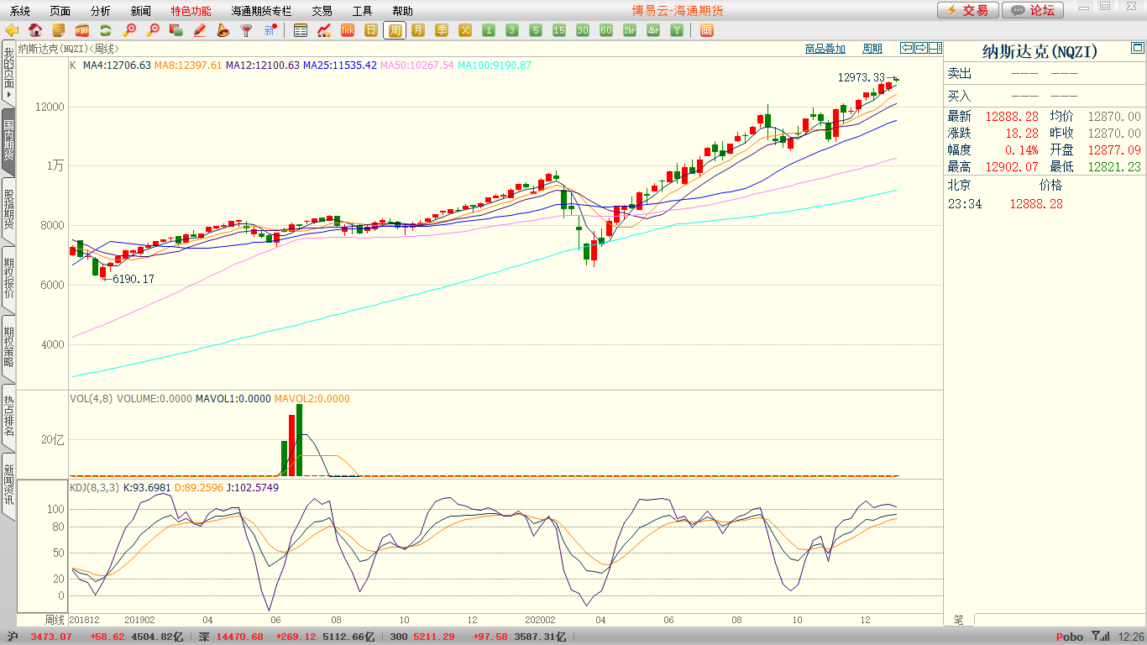
Task: Select the 1-minute period button
Action: pyautogui.click(x=489, y=30)
